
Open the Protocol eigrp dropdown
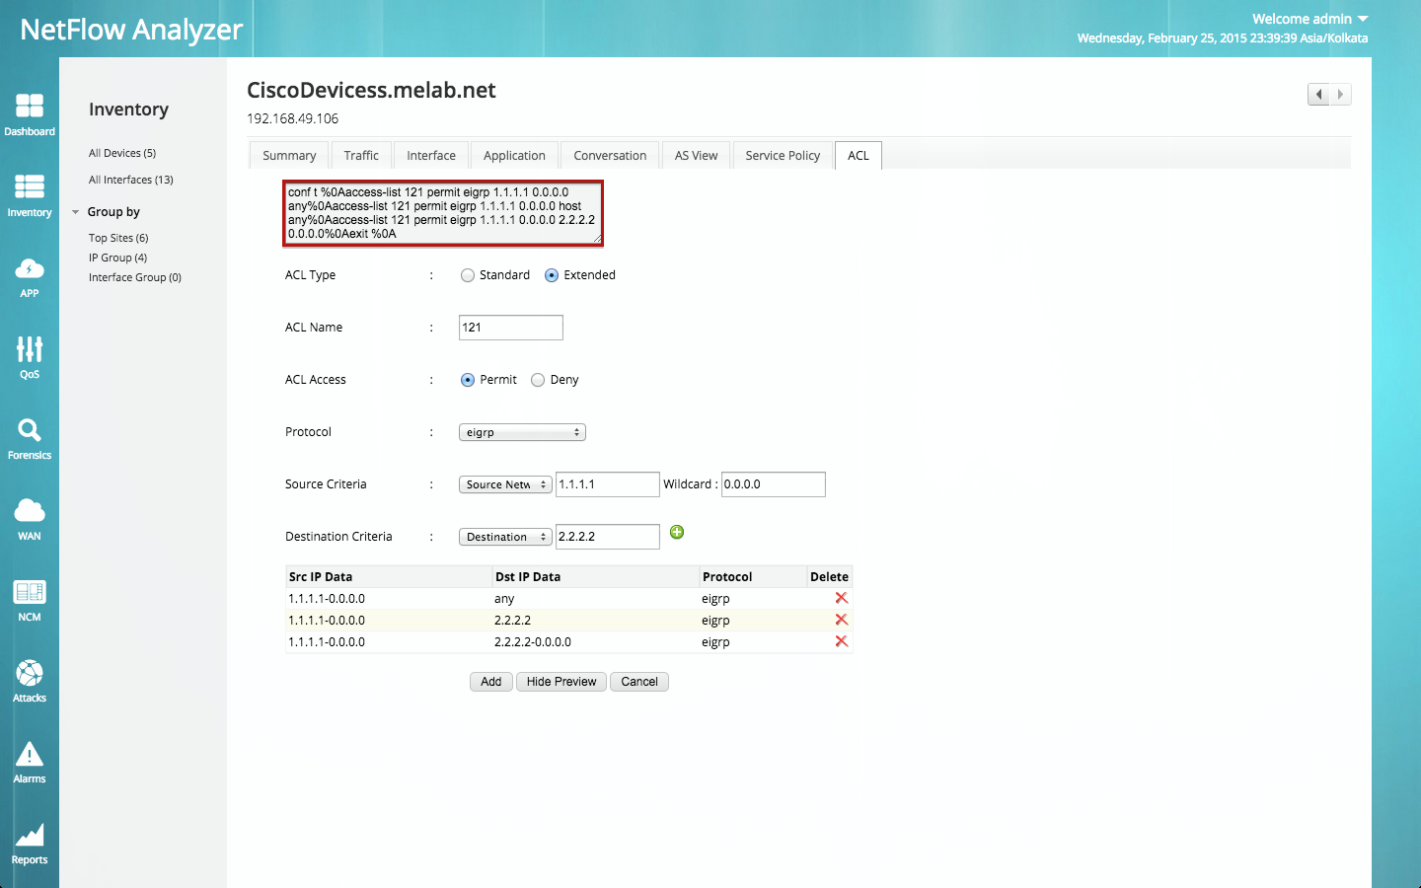(x=522, y=432)
